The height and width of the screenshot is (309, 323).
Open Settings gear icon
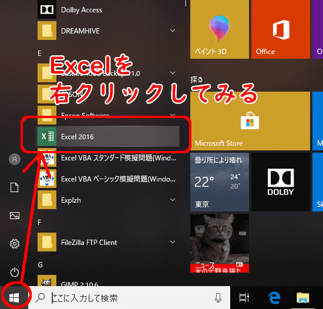(x=15, y=244)
